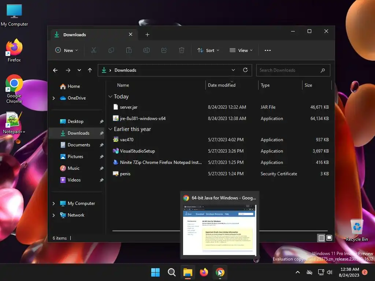Click the network tray icon

click(321, 272)
